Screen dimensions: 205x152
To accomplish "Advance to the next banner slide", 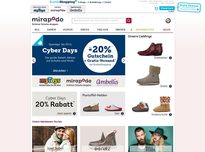I will (x=123, y=60).
